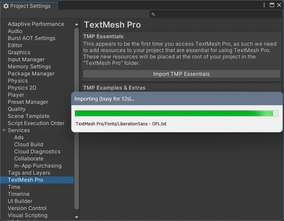This screenshot has width=284, height=221.
Task: Open Visual Scripting settings
Action: point(28,215)
